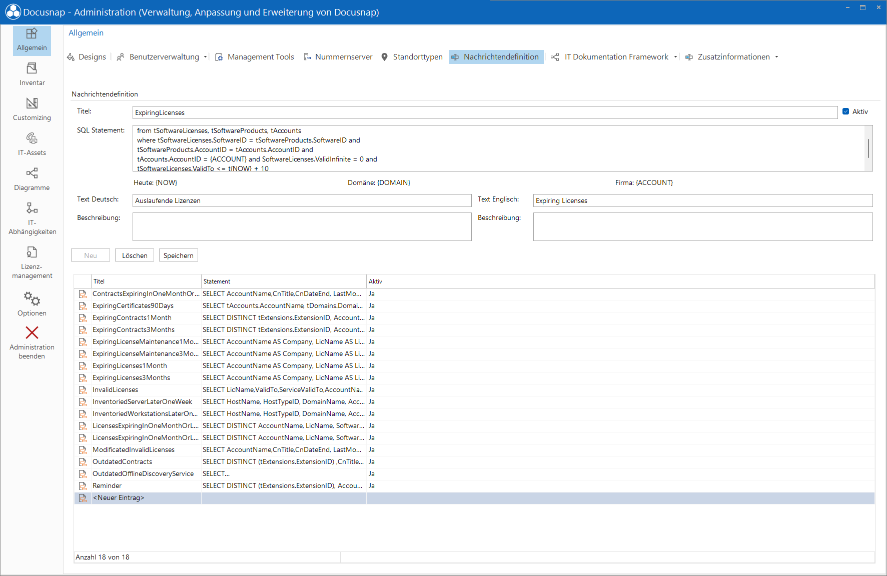Open the Benutzerverwaltung menu item
Screen dimensions: 887x576
164,57
